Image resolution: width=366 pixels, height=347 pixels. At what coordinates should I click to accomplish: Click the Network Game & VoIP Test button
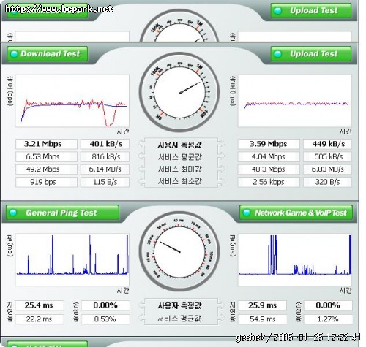296,213
